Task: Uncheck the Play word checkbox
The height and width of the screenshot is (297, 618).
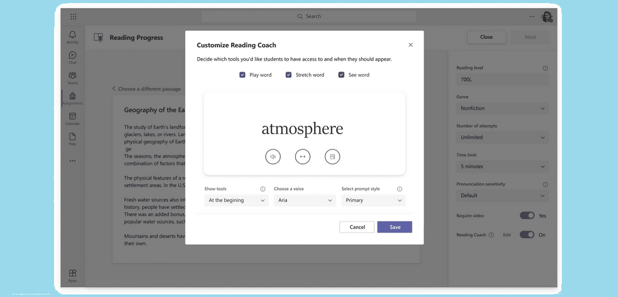Action: [243, 75]
